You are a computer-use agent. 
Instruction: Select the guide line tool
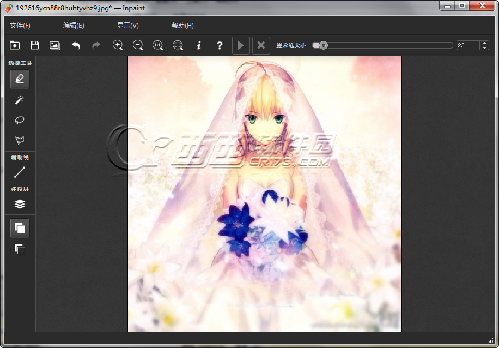20,172
